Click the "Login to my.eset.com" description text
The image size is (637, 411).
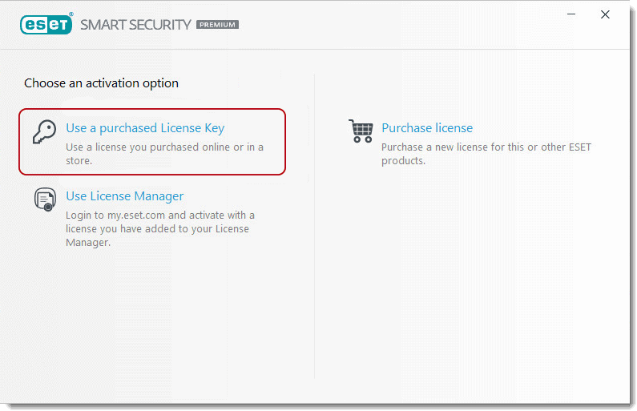coord(160,228)
